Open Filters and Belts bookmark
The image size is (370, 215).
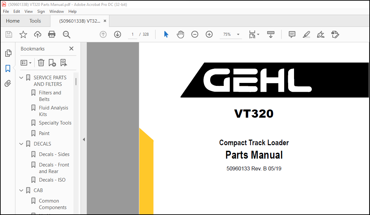(x=50, y=96)
